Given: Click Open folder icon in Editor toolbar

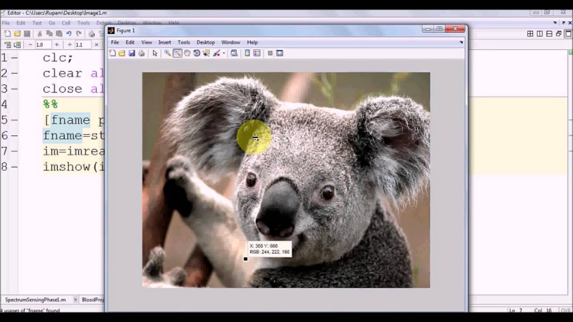Looking at the screenshot, I should pos(17,34).
